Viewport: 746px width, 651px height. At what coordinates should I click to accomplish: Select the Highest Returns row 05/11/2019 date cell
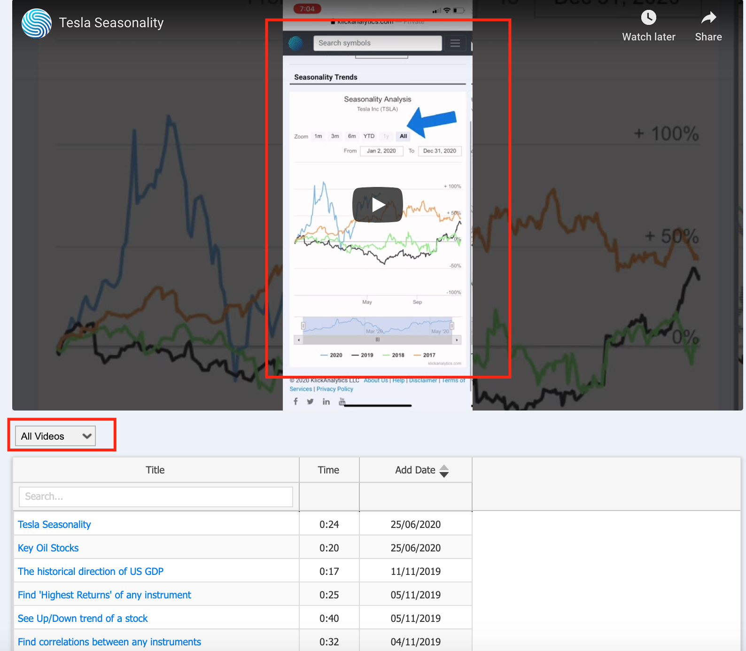click(x=416, y=595)
